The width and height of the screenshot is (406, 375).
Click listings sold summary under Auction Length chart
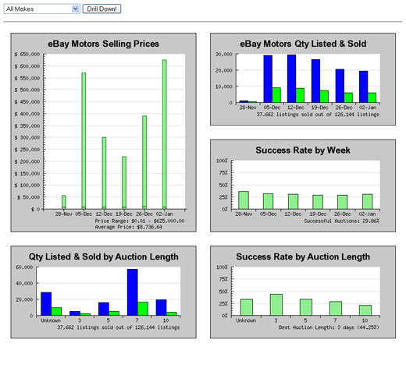point(119,327)
